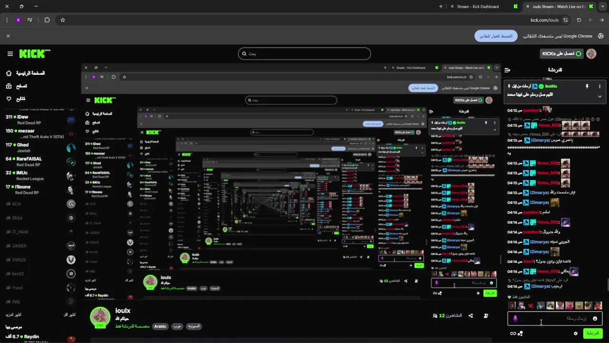The width and height of the screenshot is (609, 343).
Task: Collapse the chat panel with arrow icon
Action: [x=507, y=70]
